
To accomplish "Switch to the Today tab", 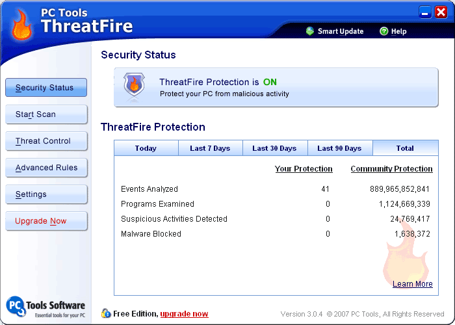I will pyautogui.click(x=146, y=148).
